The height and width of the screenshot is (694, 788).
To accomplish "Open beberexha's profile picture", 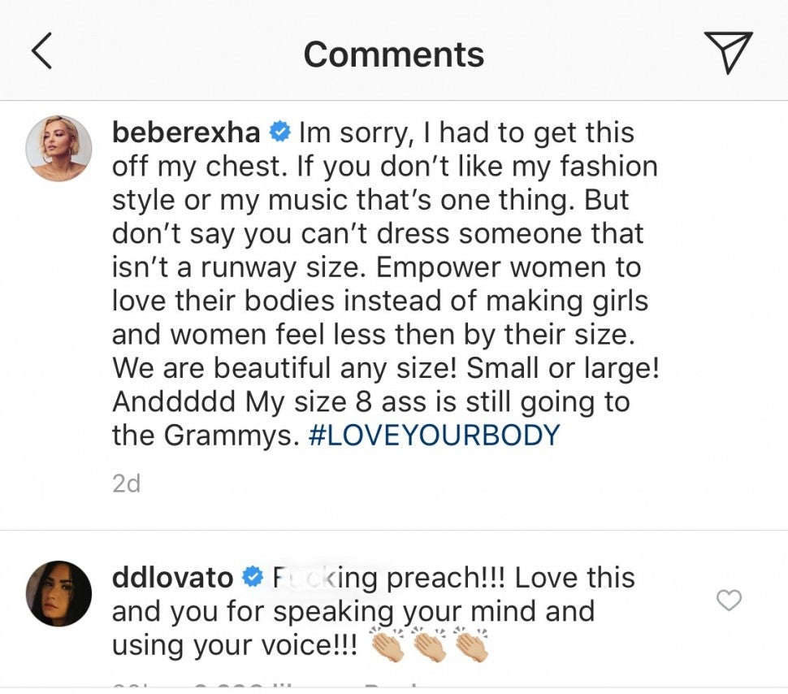I will (x=58, y=148).
